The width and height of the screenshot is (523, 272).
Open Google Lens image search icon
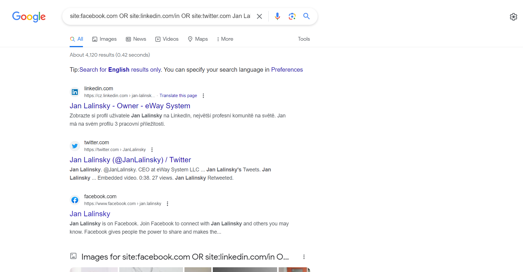[292, 16]
